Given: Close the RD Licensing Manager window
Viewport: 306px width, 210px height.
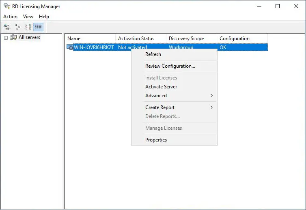Looking at the screenshot, I should tap(296, 6).
